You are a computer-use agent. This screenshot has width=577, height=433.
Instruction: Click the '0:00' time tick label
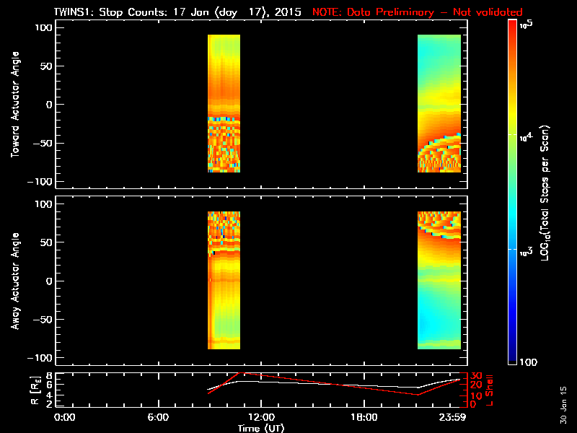tap(64, 418)
